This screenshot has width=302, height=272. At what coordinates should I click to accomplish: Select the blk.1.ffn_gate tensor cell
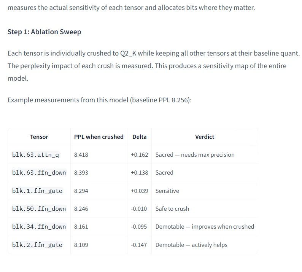[x=37, y=191]
